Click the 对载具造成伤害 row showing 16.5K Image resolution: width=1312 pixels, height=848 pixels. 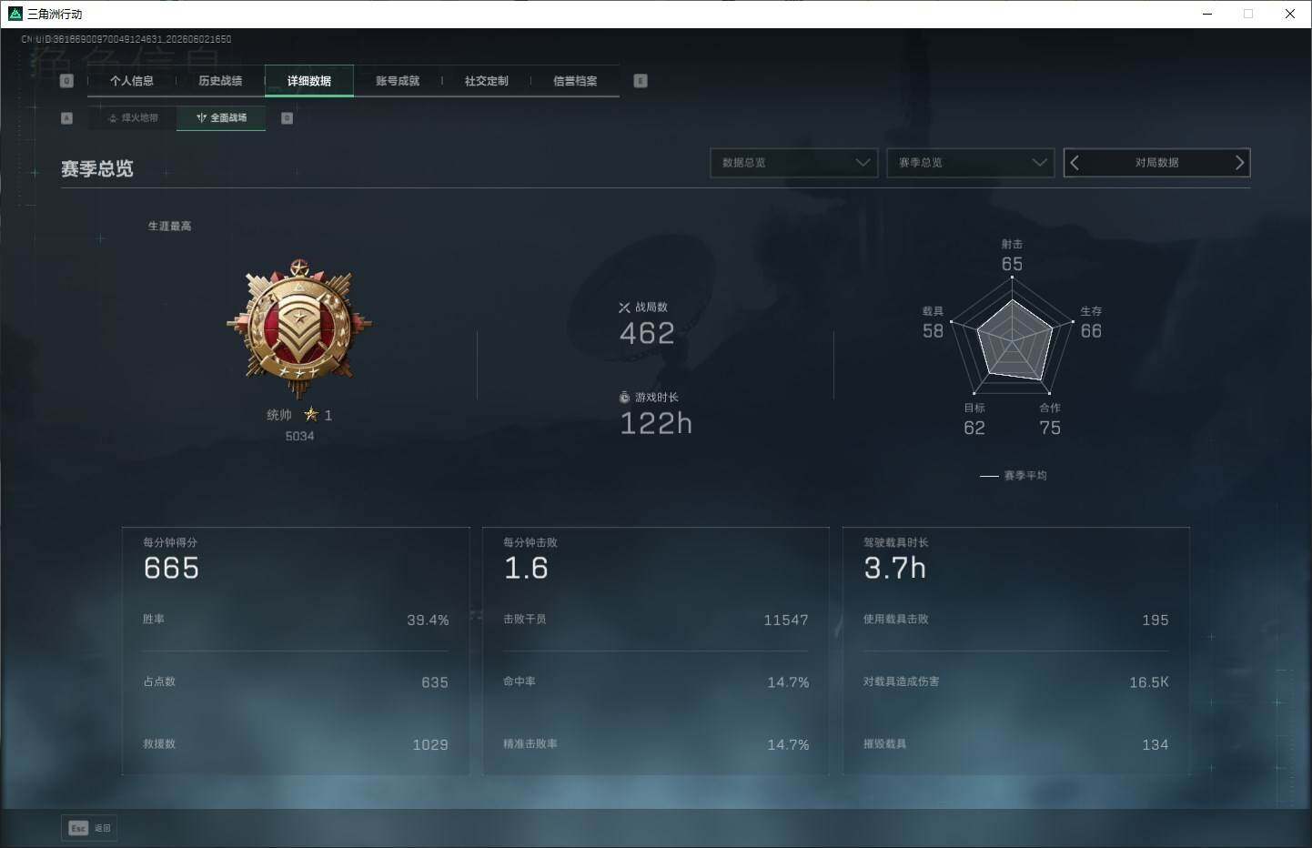point(1016,682)
